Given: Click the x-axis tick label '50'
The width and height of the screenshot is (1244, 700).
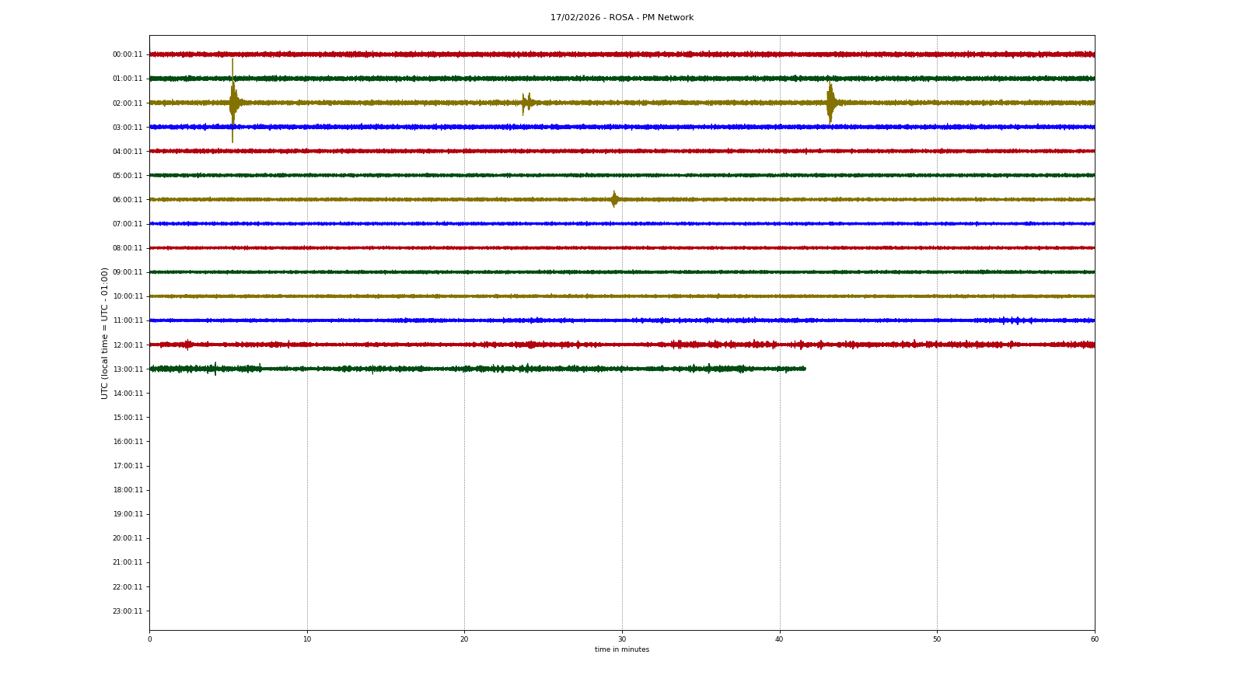Looking at the screenshot, I should (x=937, y=639).
